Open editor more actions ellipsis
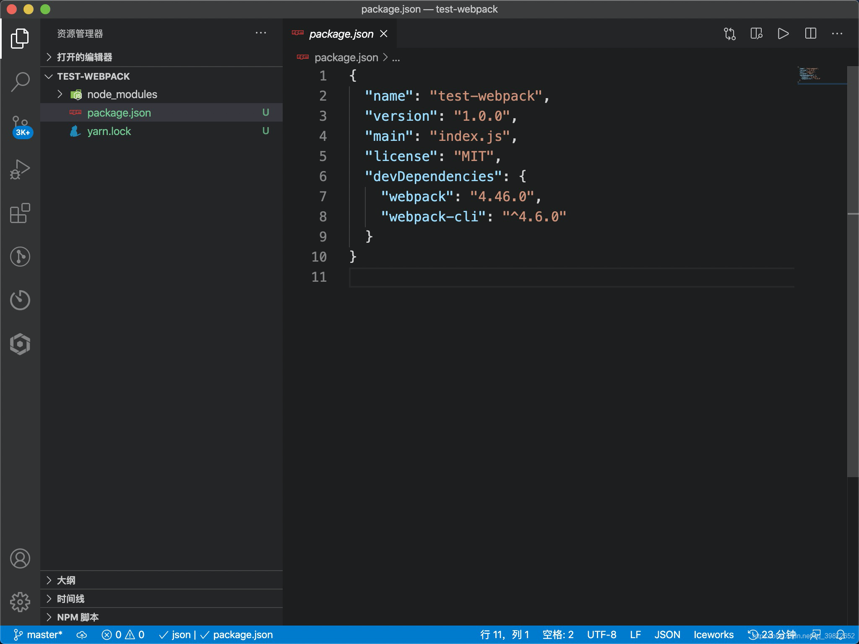The width and height of the screenshot is (859, 644). pos(837,34)
